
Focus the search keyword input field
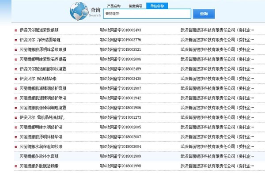tap(147, 14)
